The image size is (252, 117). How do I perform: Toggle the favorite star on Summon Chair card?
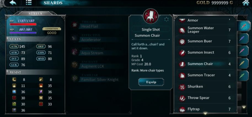167,19
